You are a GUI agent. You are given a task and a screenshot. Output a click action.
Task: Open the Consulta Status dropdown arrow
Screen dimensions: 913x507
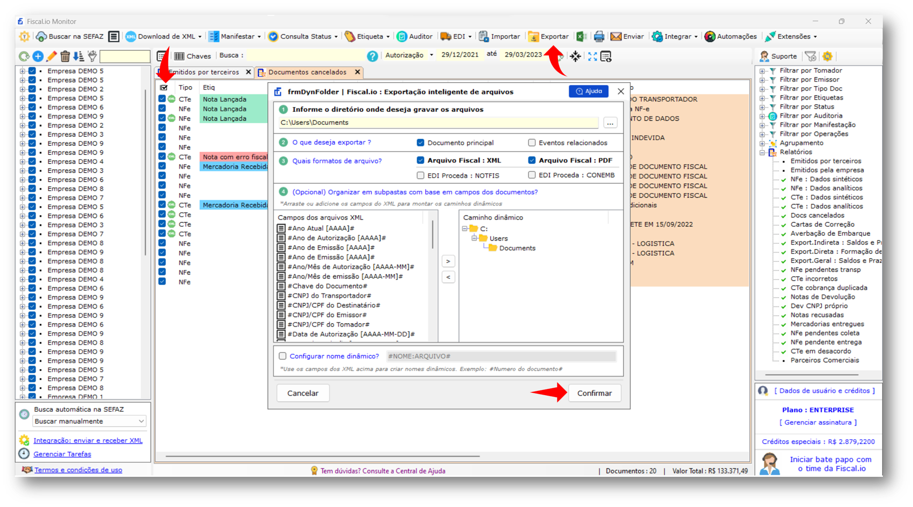336,37
